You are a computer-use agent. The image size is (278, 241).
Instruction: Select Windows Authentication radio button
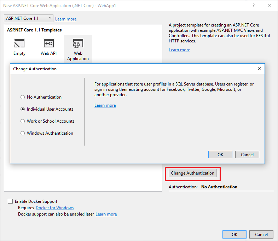coord(23,133)
